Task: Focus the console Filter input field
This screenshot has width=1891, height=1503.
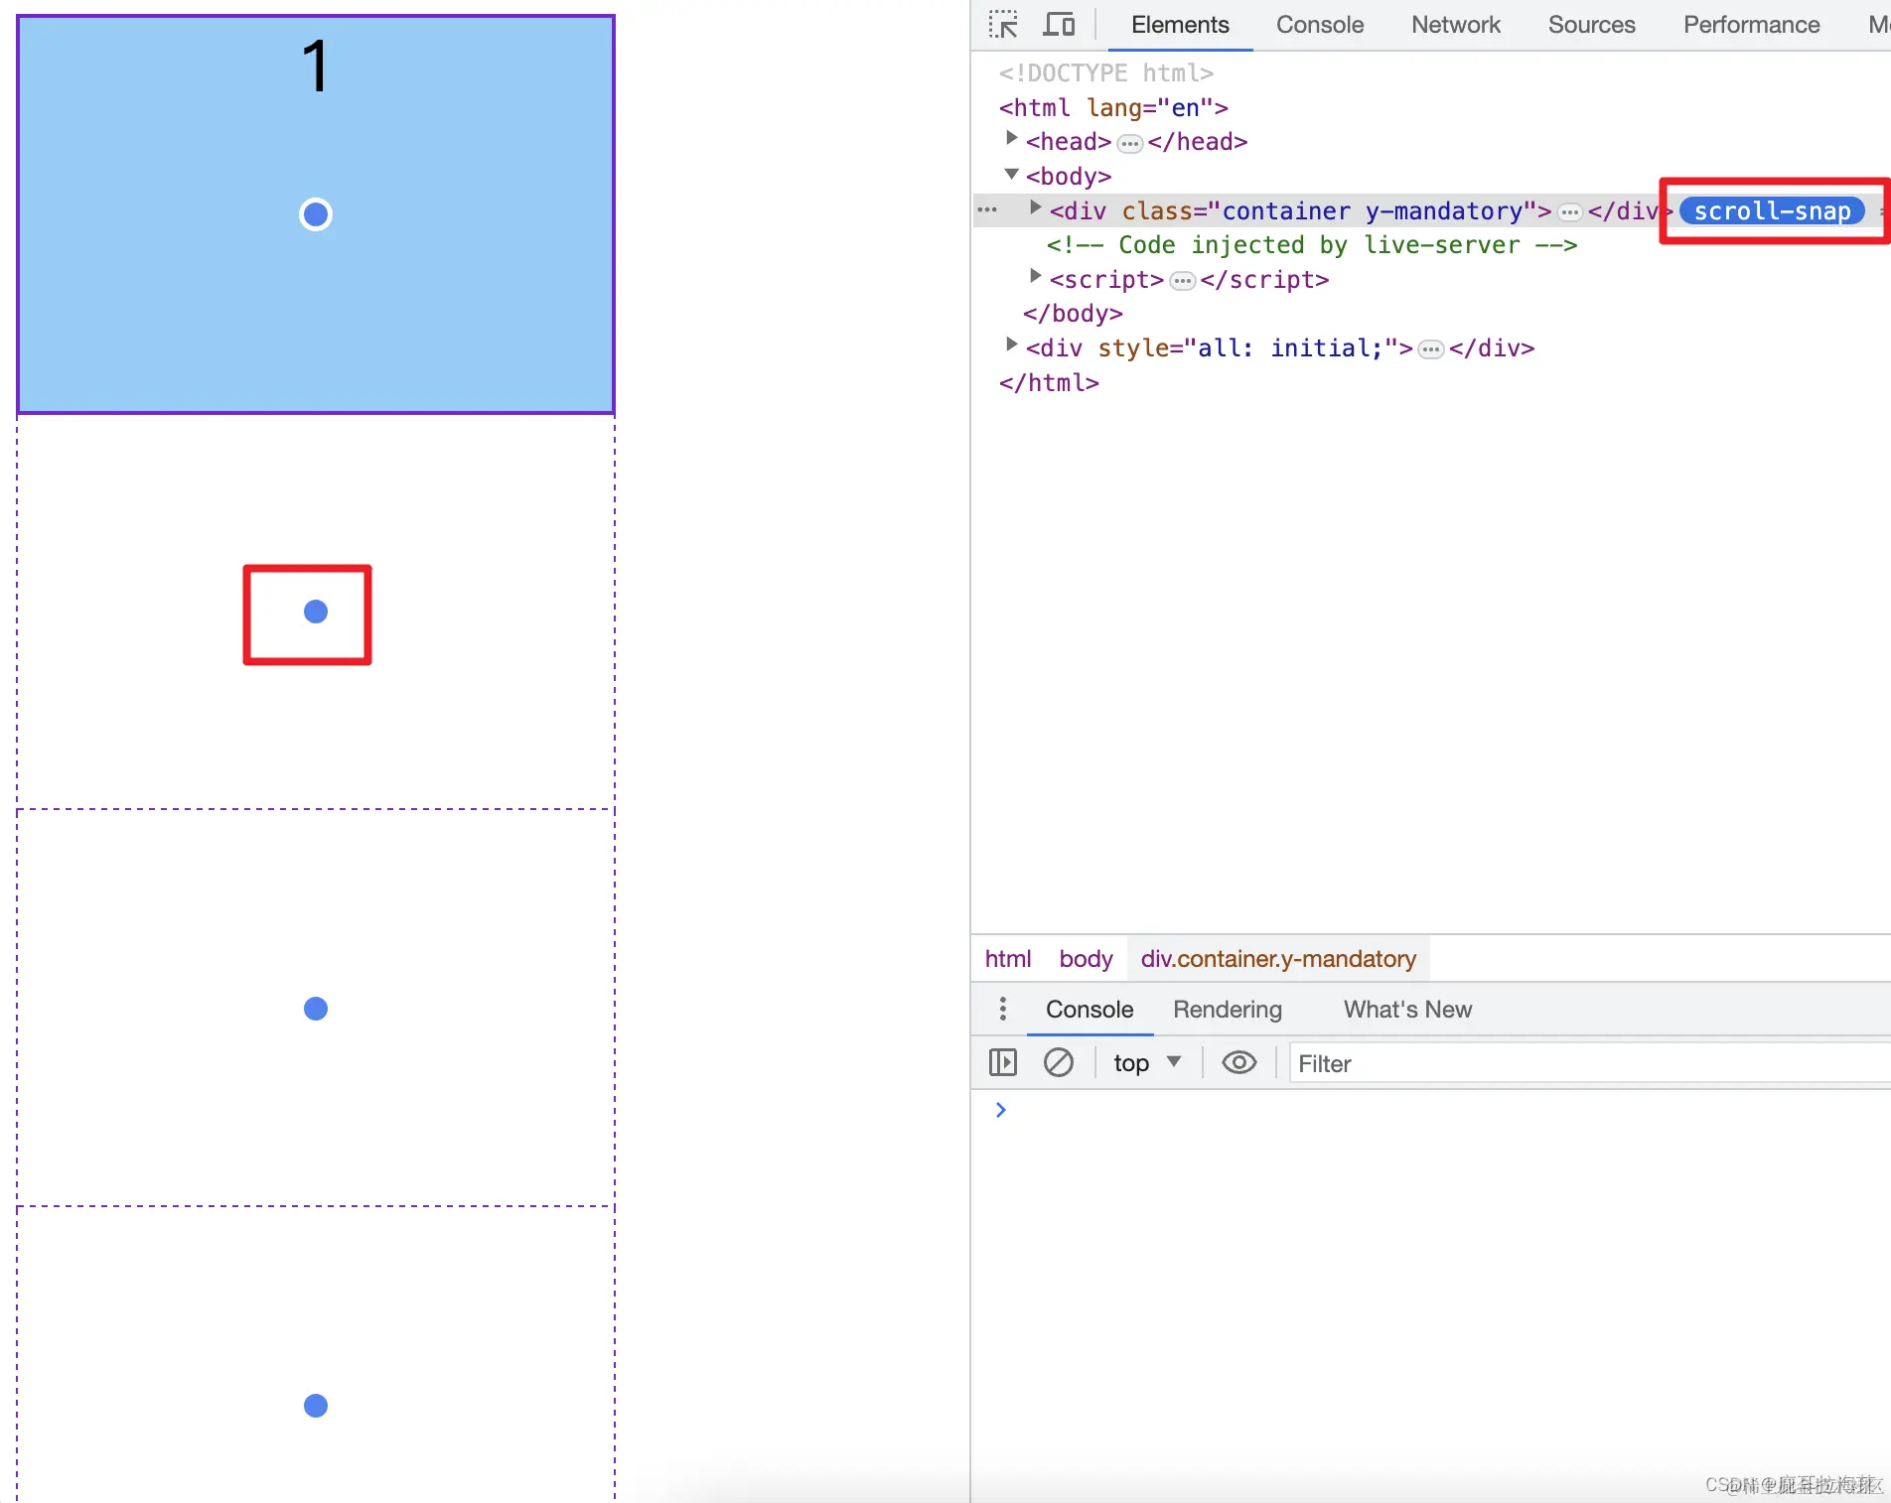Action: pyautogui.click(x=1589, y=1063)
